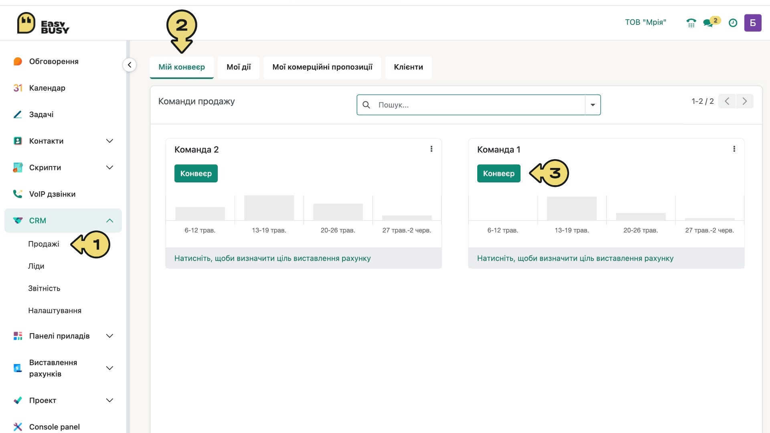770x433 pixels.
Task: Go to previous page of teams
Action: [727, 101]
